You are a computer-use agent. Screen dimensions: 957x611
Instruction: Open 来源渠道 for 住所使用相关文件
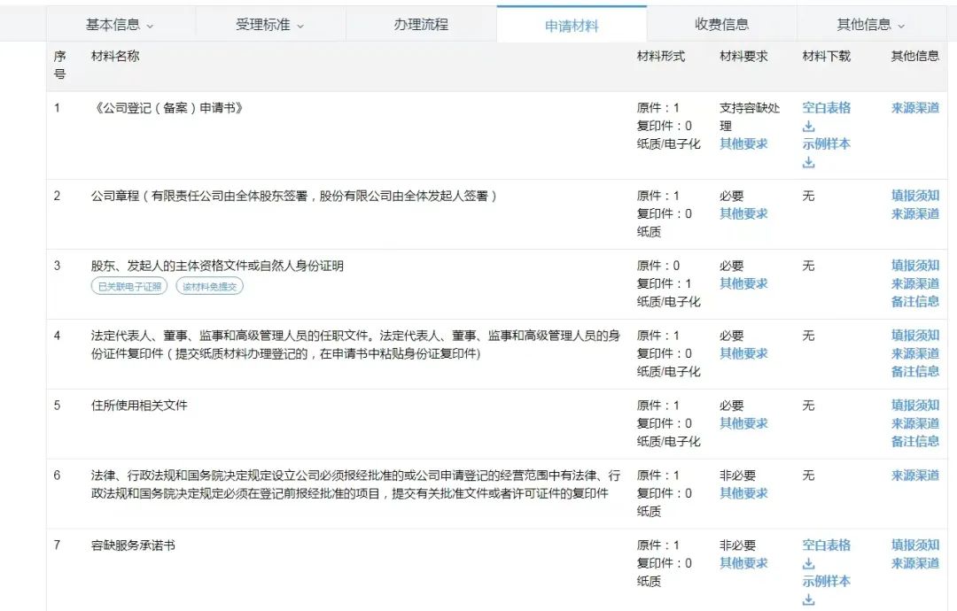[914, 423]
